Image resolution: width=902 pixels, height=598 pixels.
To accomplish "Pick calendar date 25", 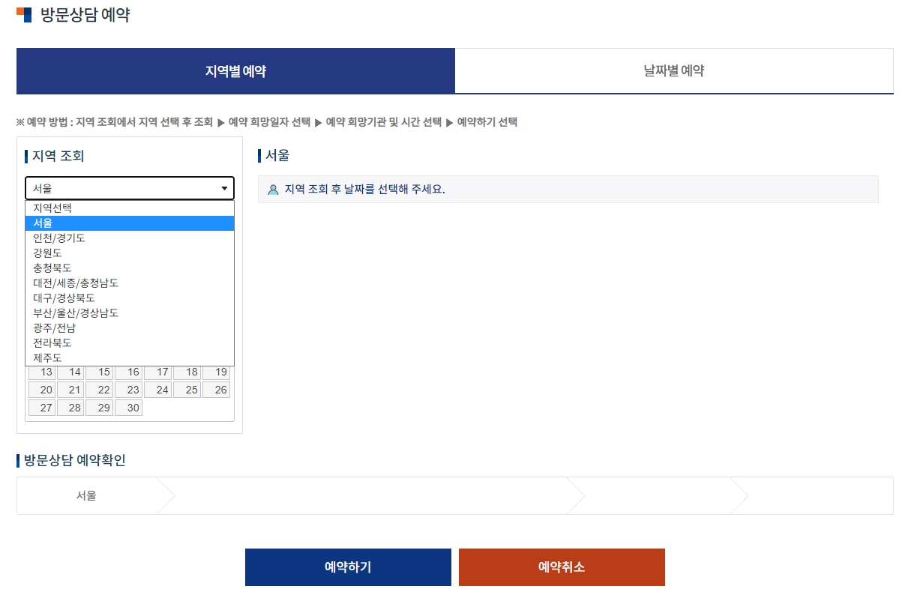I will [187, 390].
